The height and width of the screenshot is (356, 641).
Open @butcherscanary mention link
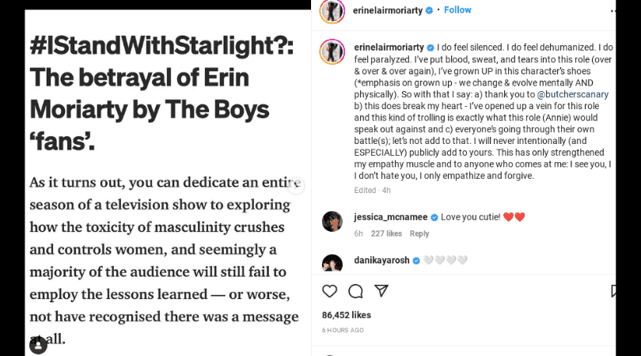click(572, 94)
